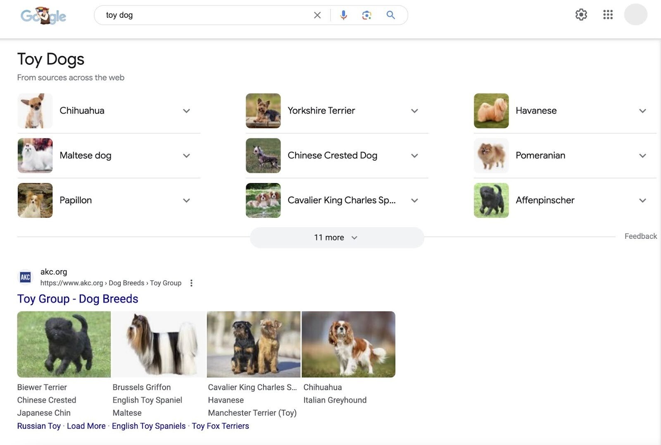Open the Google apps grid icon
661x445 pixels.
tap(607, 14)
